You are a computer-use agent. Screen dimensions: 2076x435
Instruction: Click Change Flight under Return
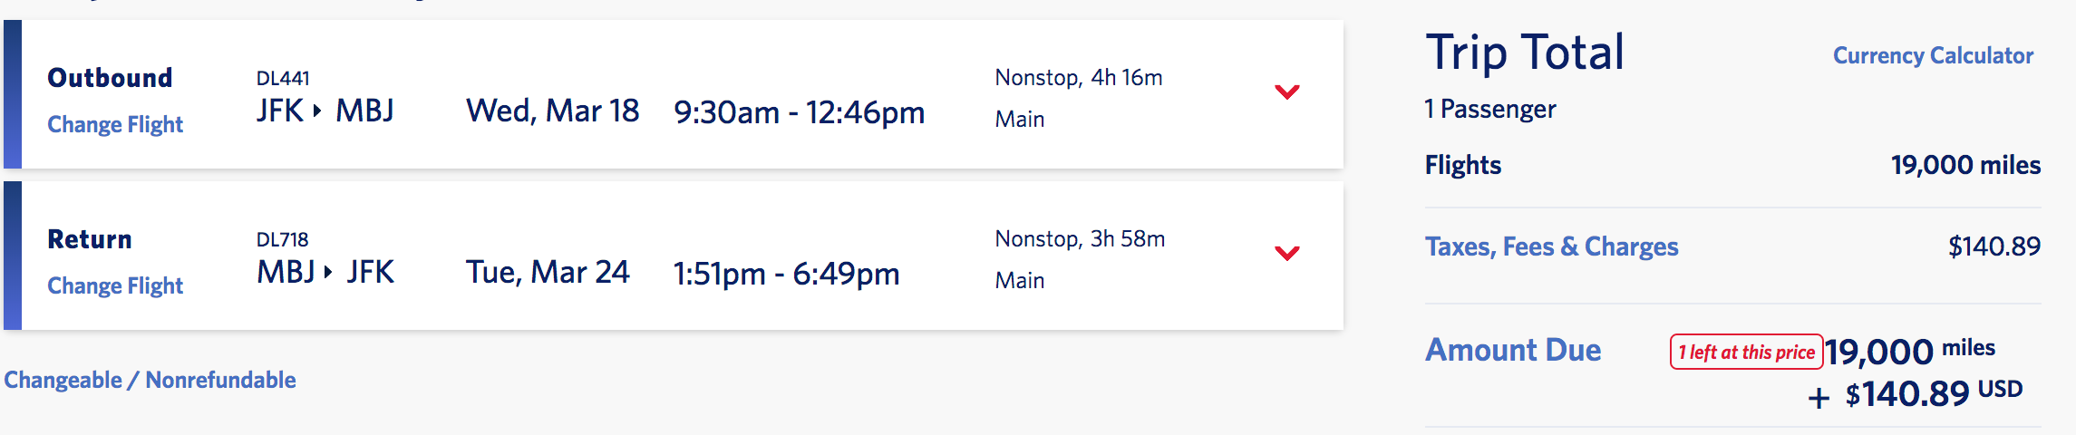point(115,285)
